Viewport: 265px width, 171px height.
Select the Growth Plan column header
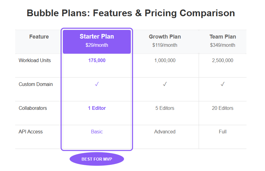(x=165, y=41)
